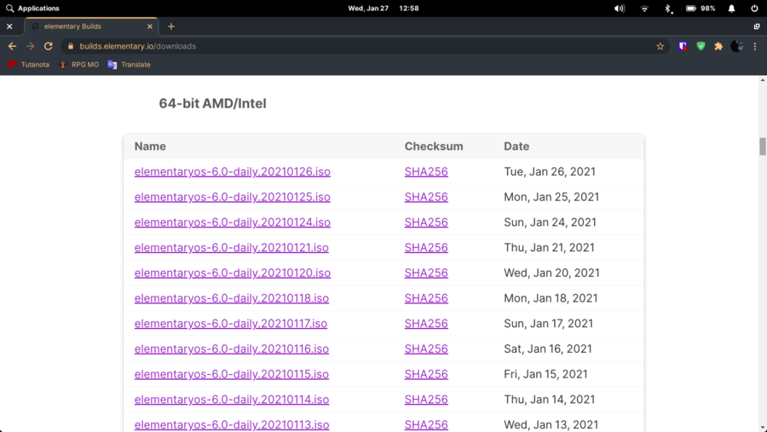Open the Applications menu

32,9
